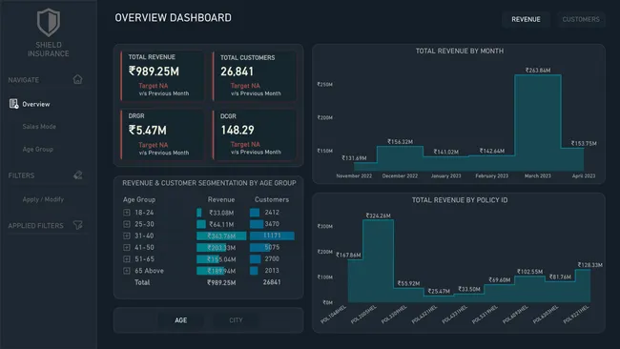Switch to the Customers view

pos(581,19)
